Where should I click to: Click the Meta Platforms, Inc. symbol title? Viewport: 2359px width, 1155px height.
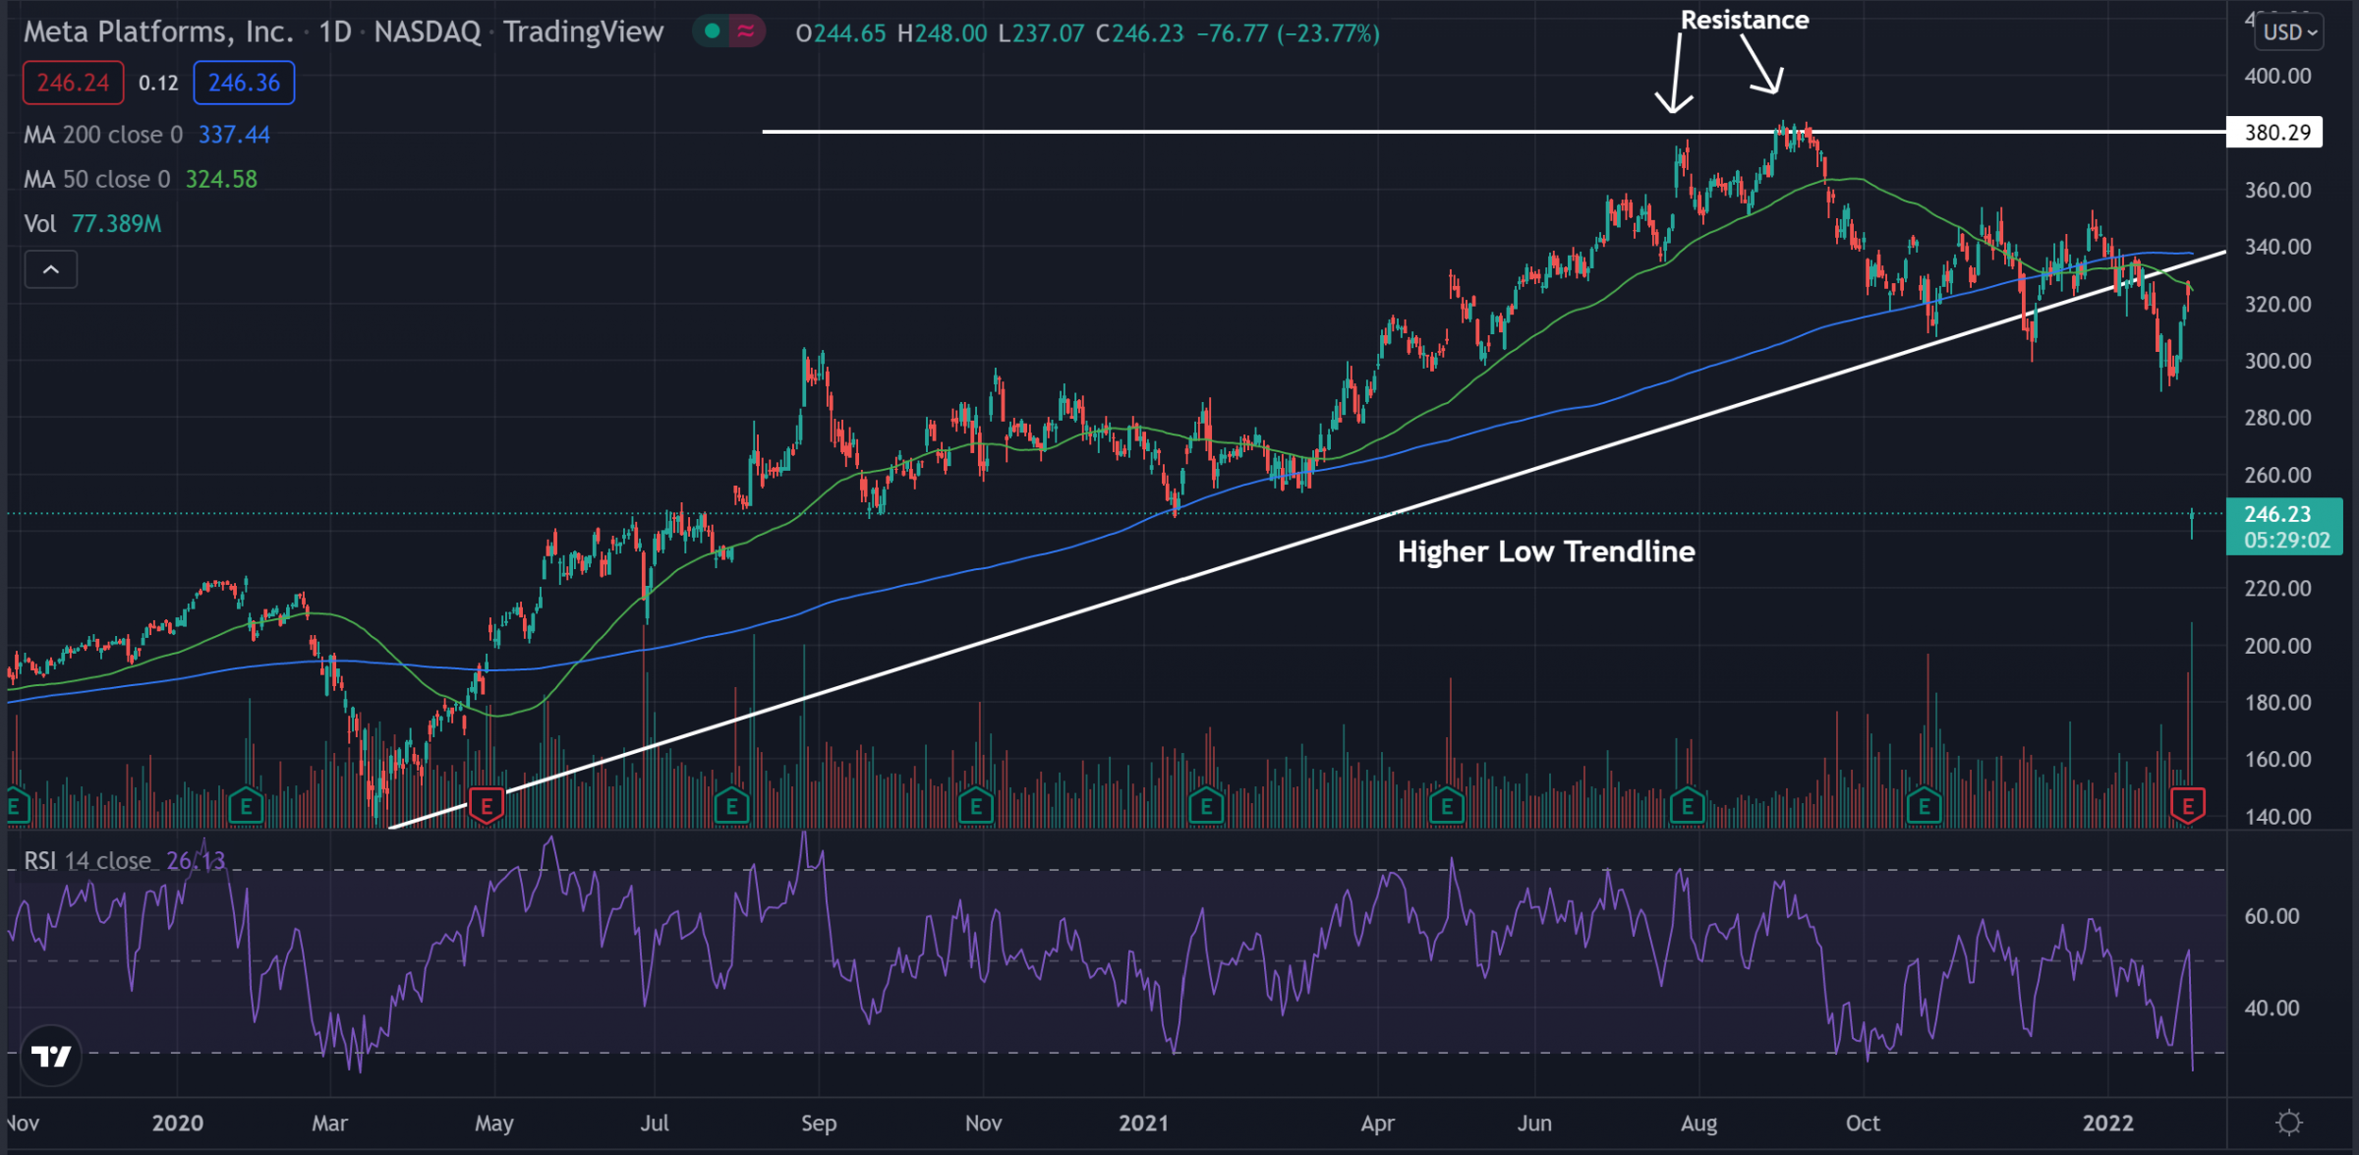[158, 32]
